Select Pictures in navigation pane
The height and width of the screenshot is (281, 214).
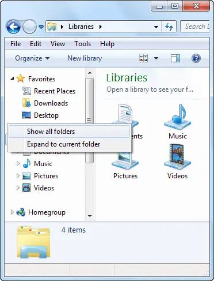pyautogui.click(x=46, y=176)
